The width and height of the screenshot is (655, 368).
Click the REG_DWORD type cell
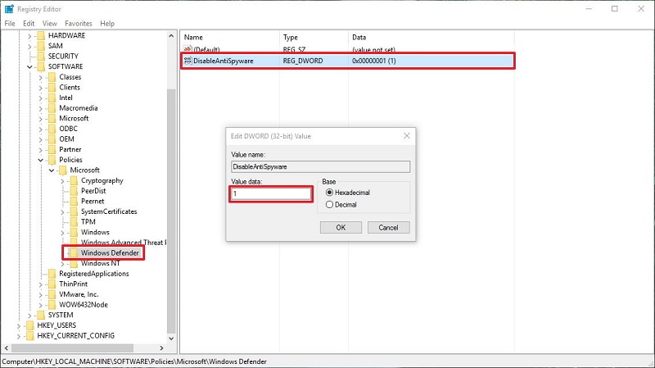click(x=303, y=61)
